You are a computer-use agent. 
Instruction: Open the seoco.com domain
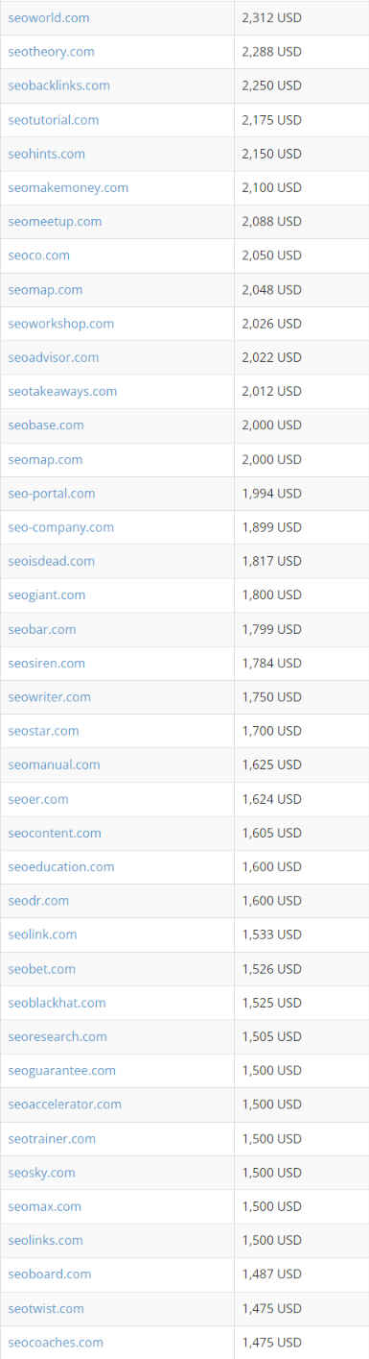click(38, 255)
